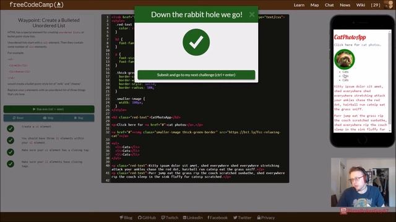
Task: Click code line 28 CatPhotoApp h2 line
Action: click(146, 117)
